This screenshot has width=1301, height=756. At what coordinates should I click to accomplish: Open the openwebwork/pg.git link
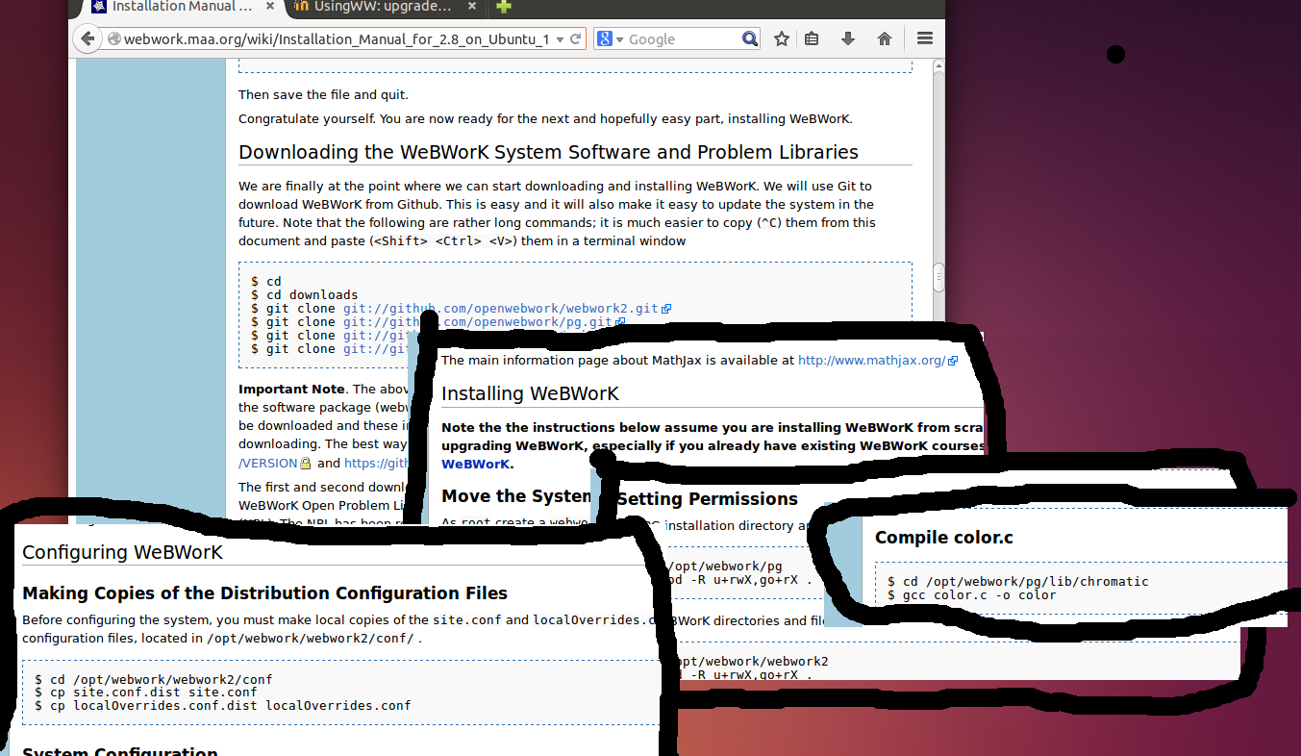[x=484, y=322]
